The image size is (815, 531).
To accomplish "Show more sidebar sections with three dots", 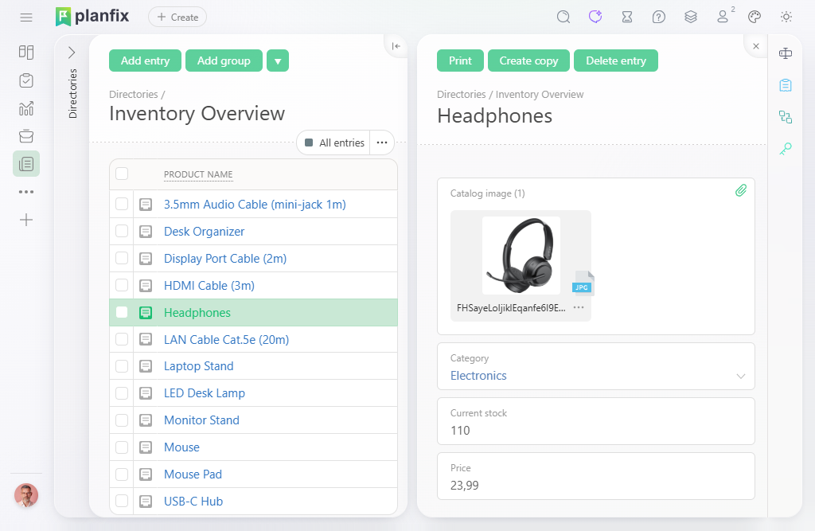I will point(26,192).
